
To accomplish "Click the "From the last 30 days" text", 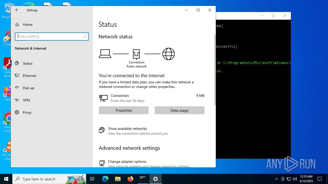I will [128, 101].
